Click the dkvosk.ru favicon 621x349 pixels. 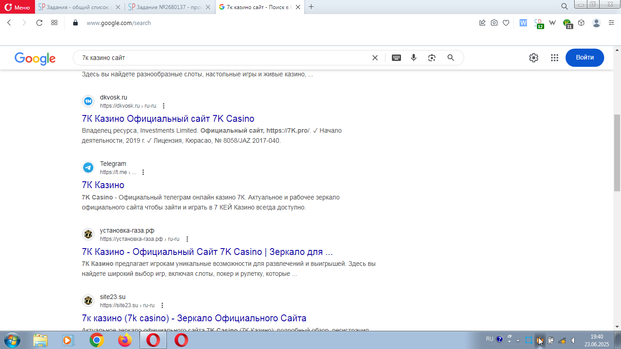click(x=88, y=101)
